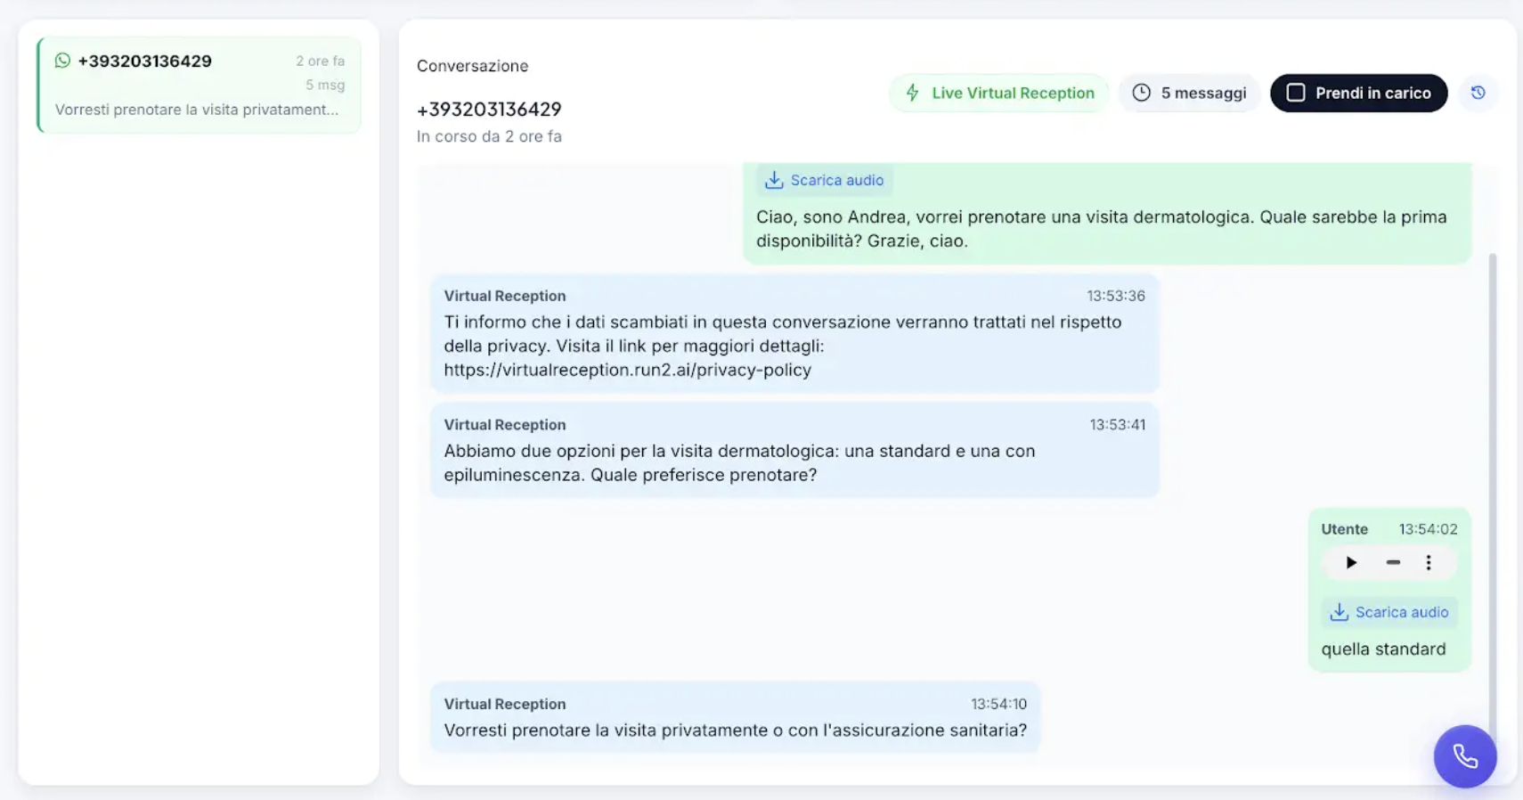
Task: Click download icon in top Scarica audio
Action: tap(774, 180)
